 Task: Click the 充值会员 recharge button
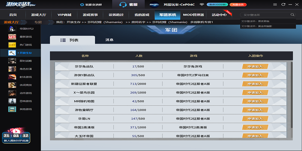pyautogui.click(x=238, y=5)
